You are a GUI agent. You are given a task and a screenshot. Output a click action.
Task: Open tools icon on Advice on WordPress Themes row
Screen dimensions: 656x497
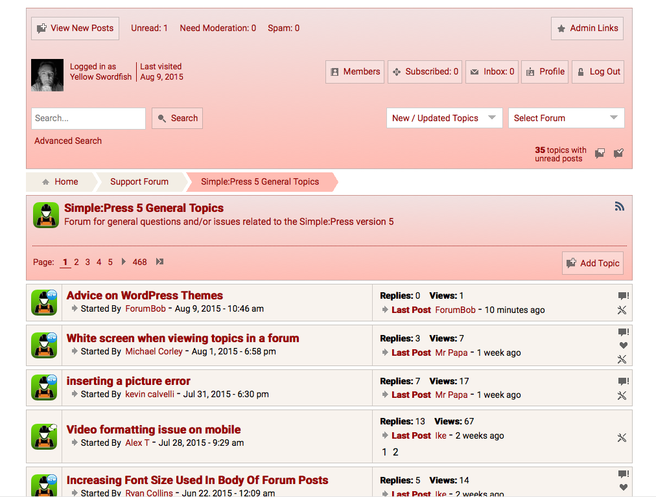622,310
